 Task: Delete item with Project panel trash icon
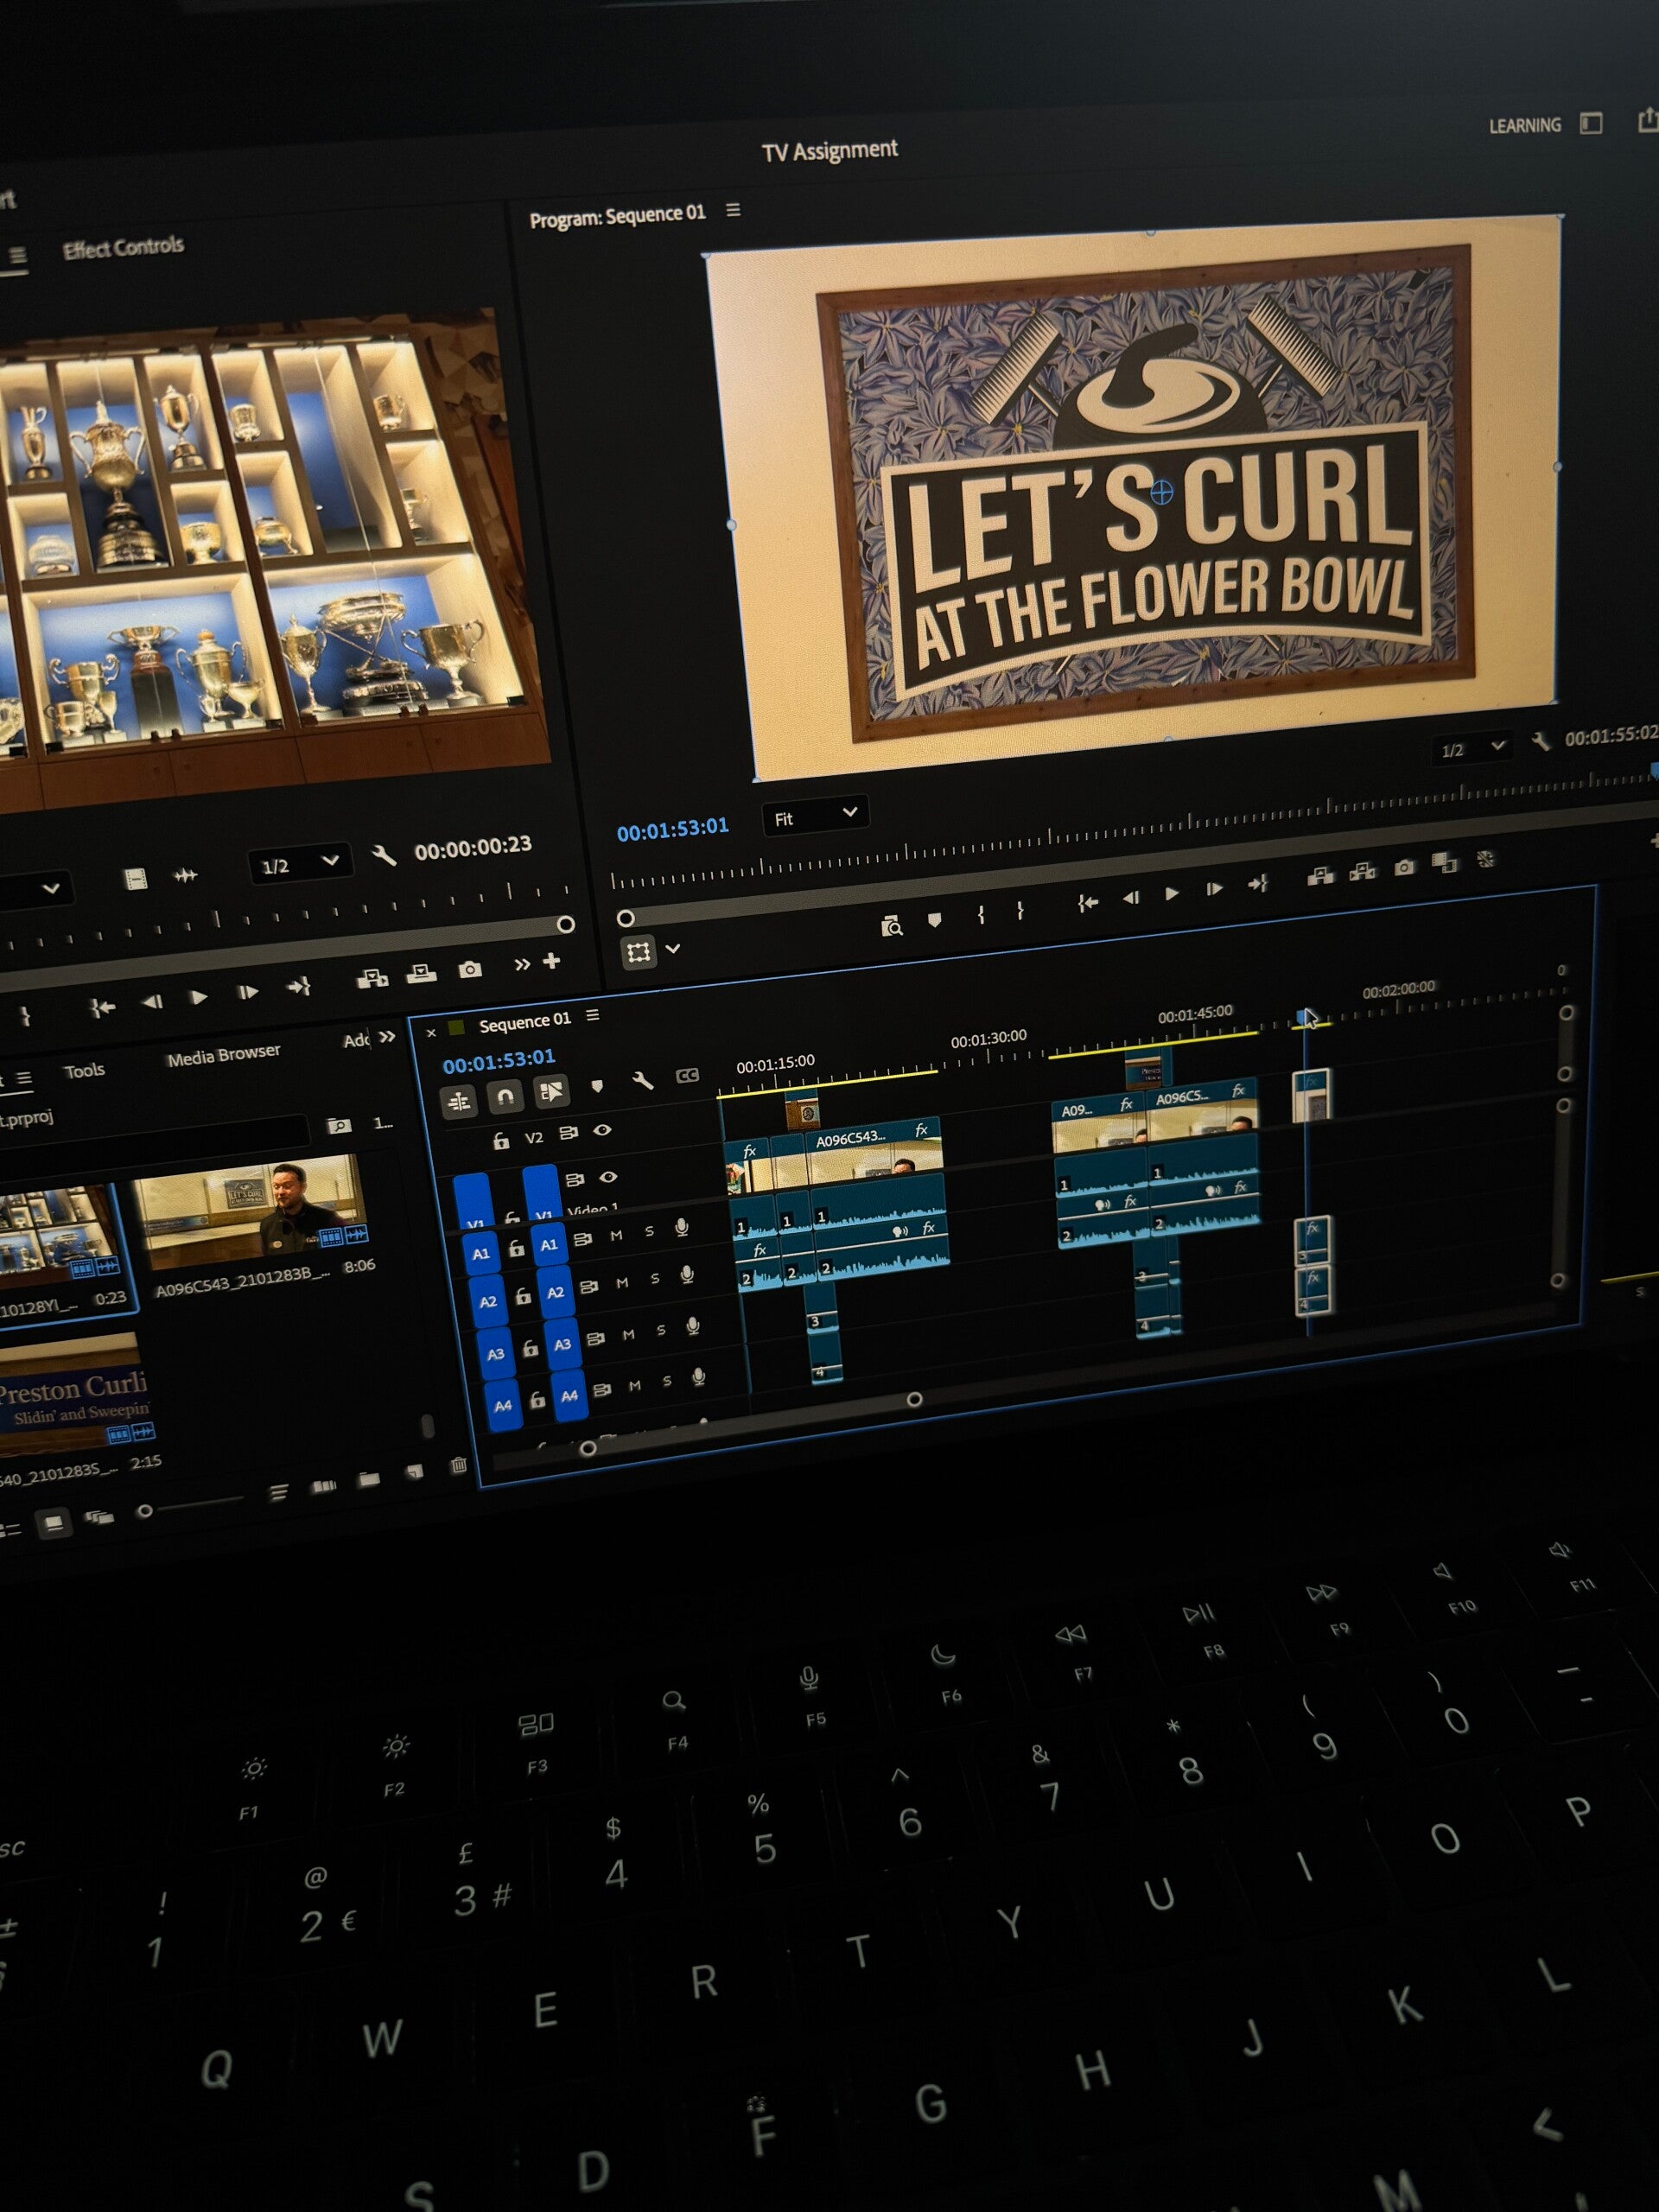(459, 1465)
